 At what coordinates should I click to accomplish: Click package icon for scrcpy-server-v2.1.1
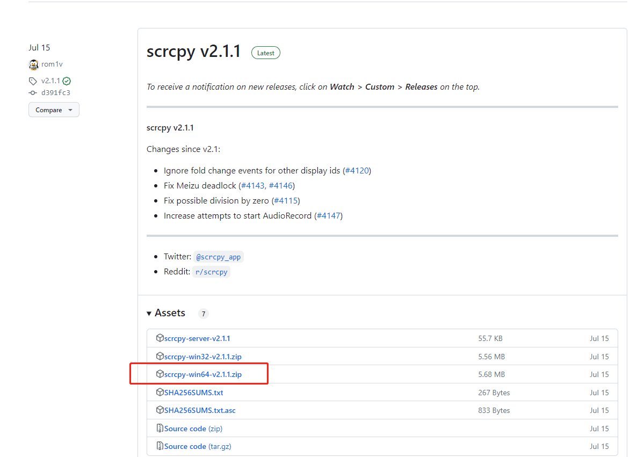(160, 338)
